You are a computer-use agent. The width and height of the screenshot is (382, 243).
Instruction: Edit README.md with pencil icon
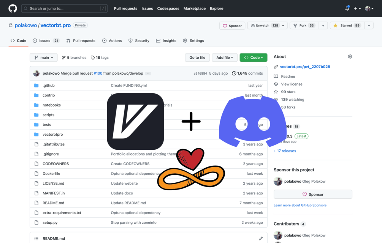261,238
